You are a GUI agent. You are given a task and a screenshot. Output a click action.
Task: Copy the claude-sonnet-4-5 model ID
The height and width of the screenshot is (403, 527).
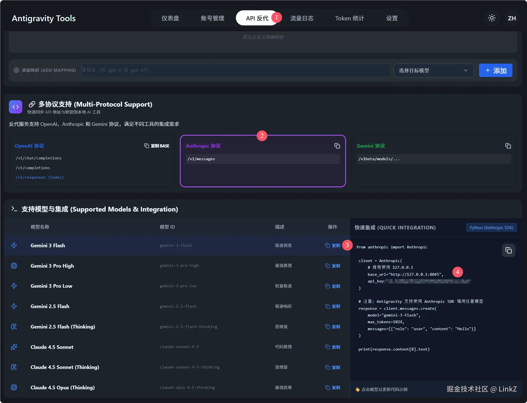pyautogui.click(x=333, y=347)
